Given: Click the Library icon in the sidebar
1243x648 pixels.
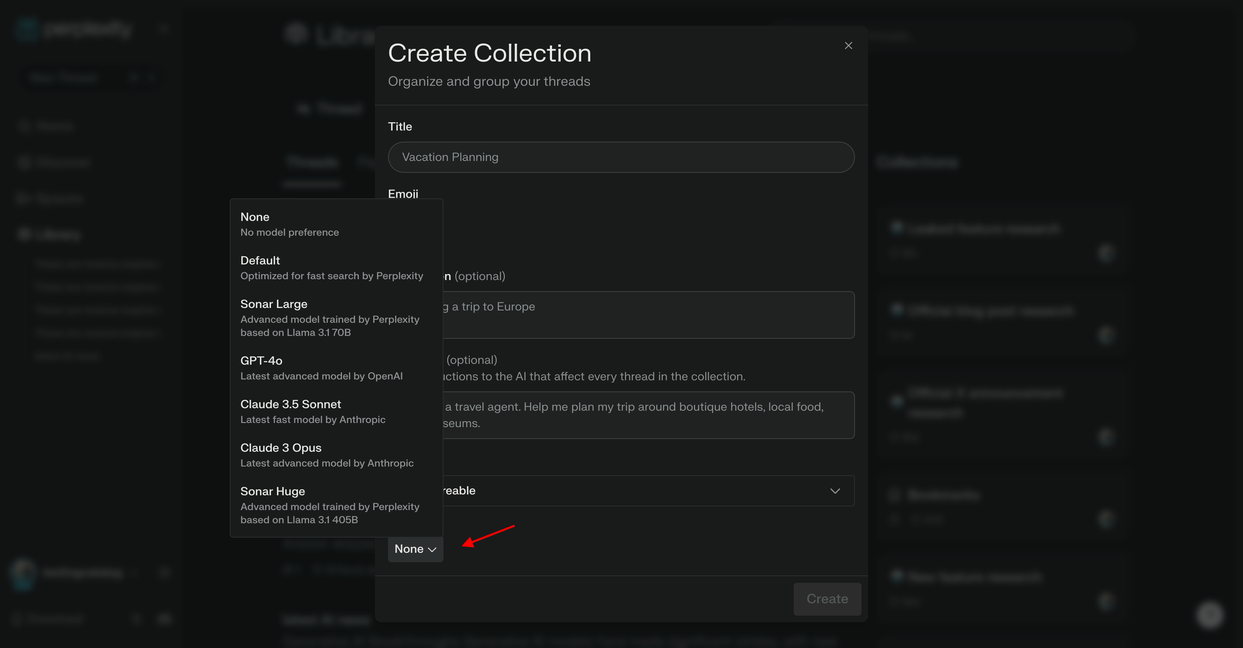Looking at the screenshot, I should click(x=24, y=234).
